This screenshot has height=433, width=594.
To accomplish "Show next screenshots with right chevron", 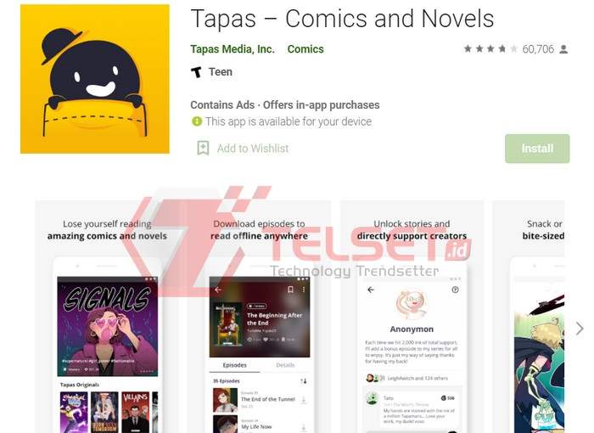I will [580, 329].
